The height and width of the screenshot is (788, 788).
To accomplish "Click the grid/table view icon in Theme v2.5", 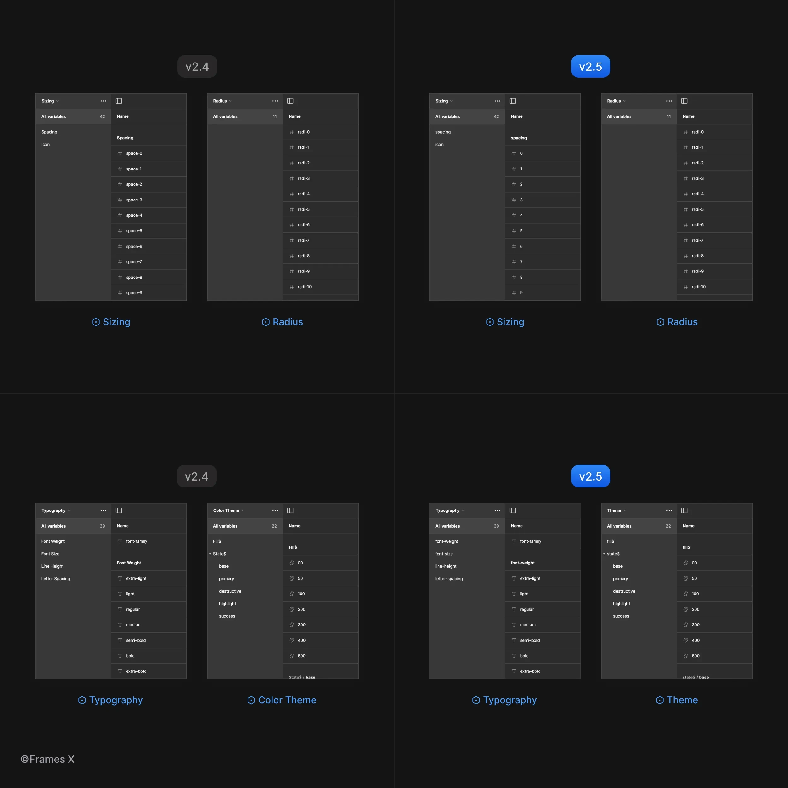I will tap(684, 510).
